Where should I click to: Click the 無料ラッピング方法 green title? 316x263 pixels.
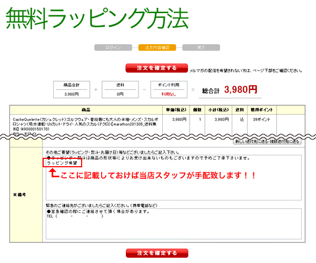tap(97, 18)
